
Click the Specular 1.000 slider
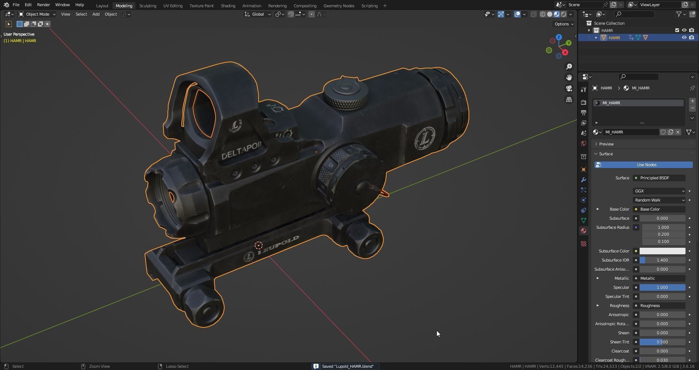[x=662, y=287]
